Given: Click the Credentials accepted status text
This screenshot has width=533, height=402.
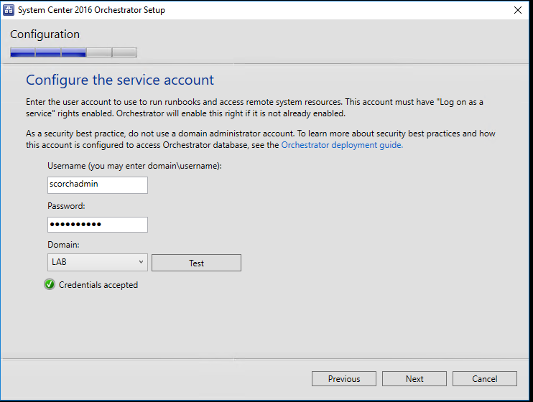Looking at the screenshot, I should pos(98,285).
